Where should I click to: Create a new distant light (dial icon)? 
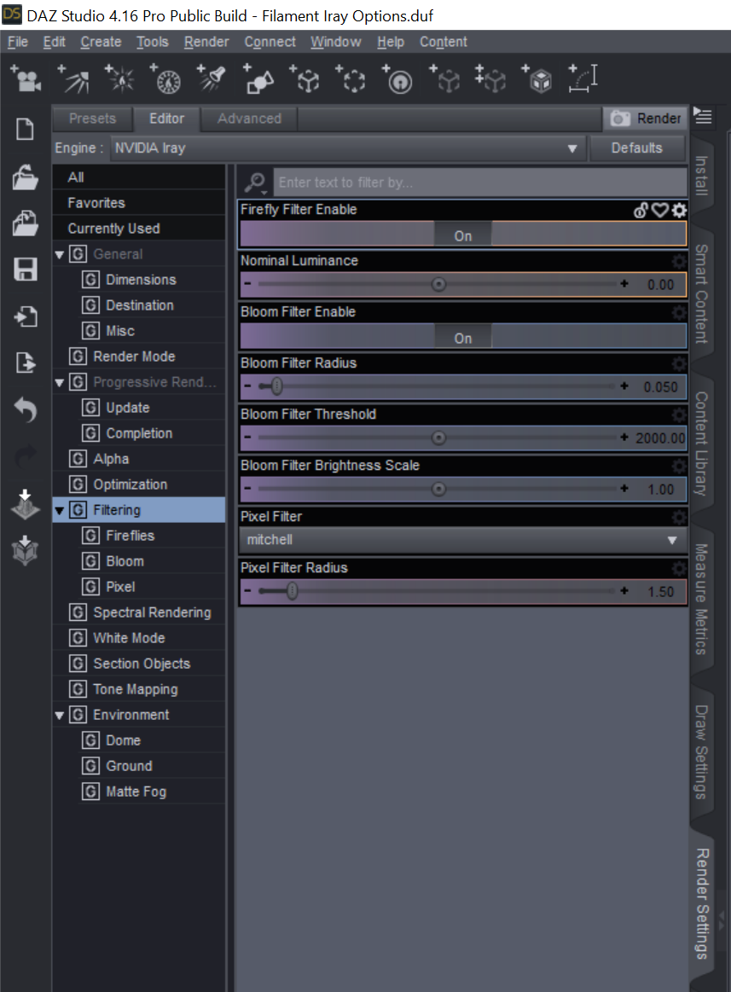[165, 79]
